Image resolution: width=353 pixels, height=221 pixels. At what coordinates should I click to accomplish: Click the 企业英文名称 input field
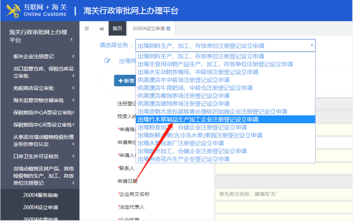[x=282, y=194]
